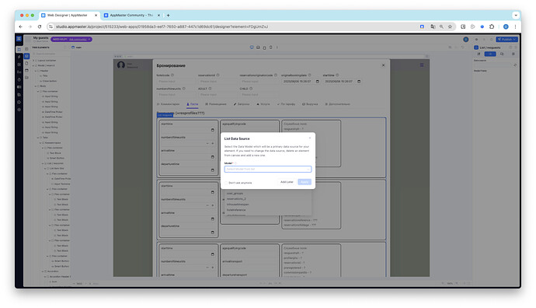This screenshot has width=536, height=308.
Task: Select desktop viewport preview icon
Action: (252, 47)
